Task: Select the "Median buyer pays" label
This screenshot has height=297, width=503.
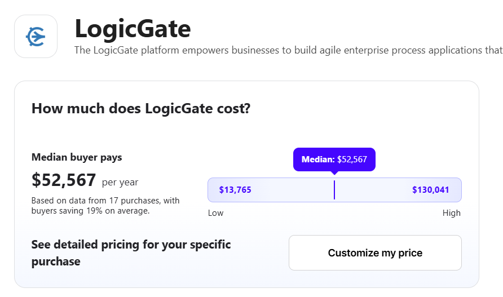Action: [77, 157]
